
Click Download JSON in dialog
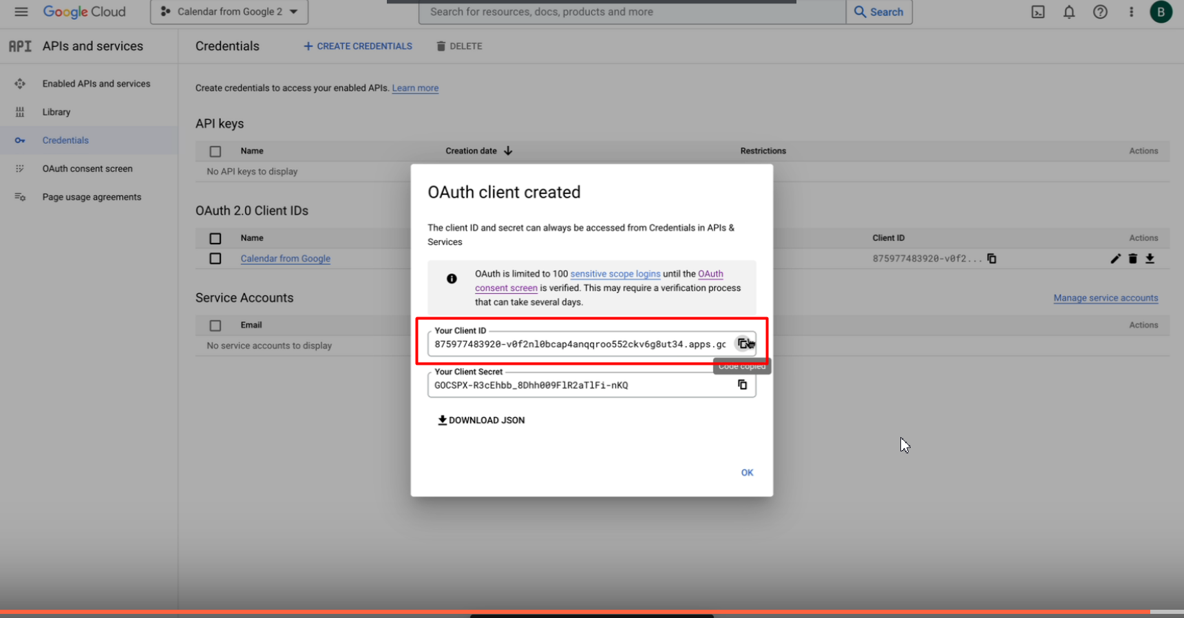[481, 420]
